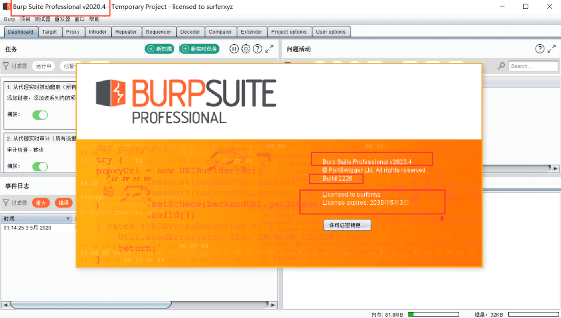The width and height of the screenshot is (561, 318).
Task: Switch to the Sequencer tab
Action: click(x=159, y=31)
